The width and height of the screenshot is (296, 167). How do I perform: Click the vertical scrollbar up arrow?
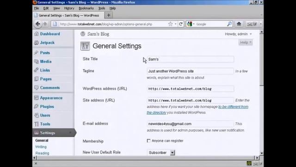[261, 32]
